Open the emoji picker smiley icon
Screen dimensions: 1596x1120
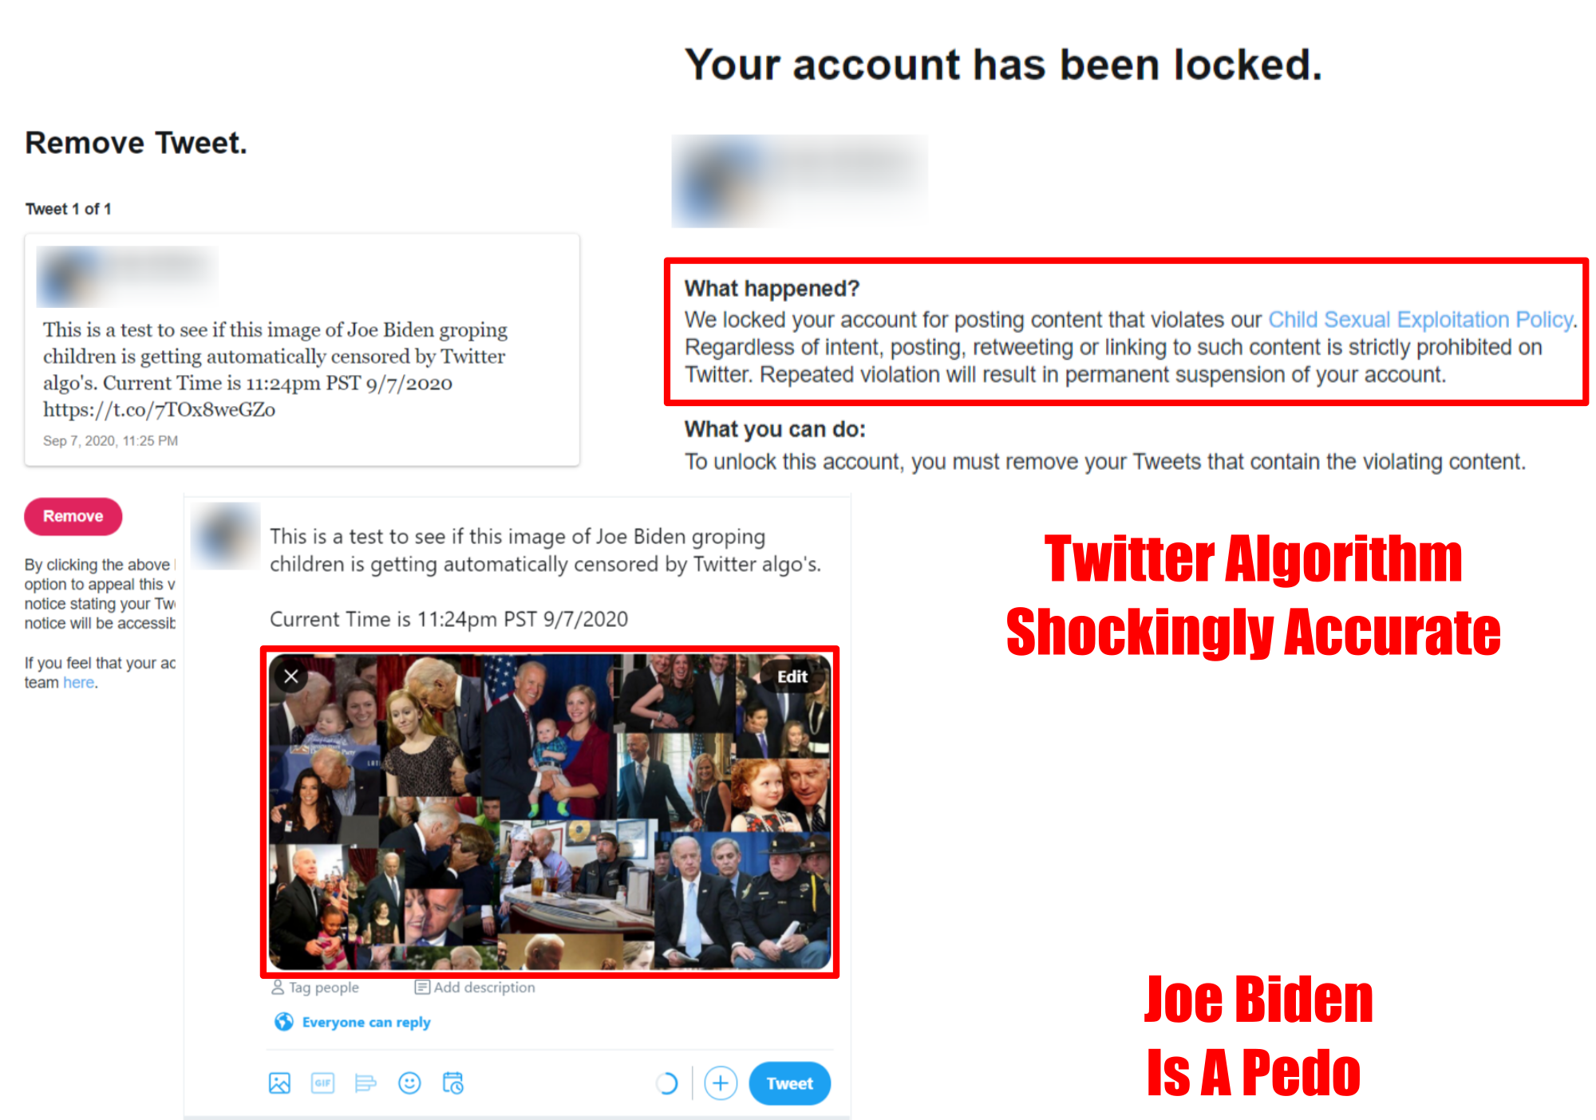(409, 1083)
